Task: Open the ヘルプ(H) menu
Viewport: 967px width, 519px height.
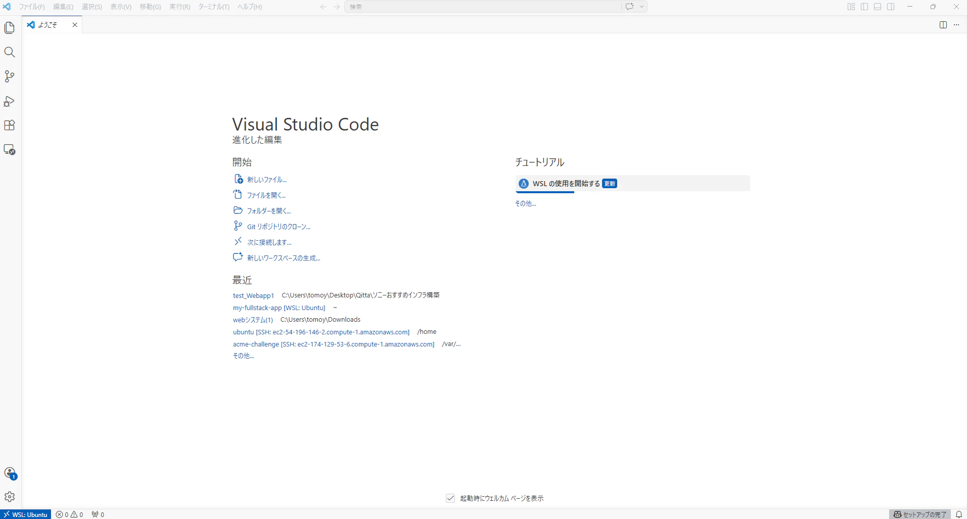Action: (250, 7)
